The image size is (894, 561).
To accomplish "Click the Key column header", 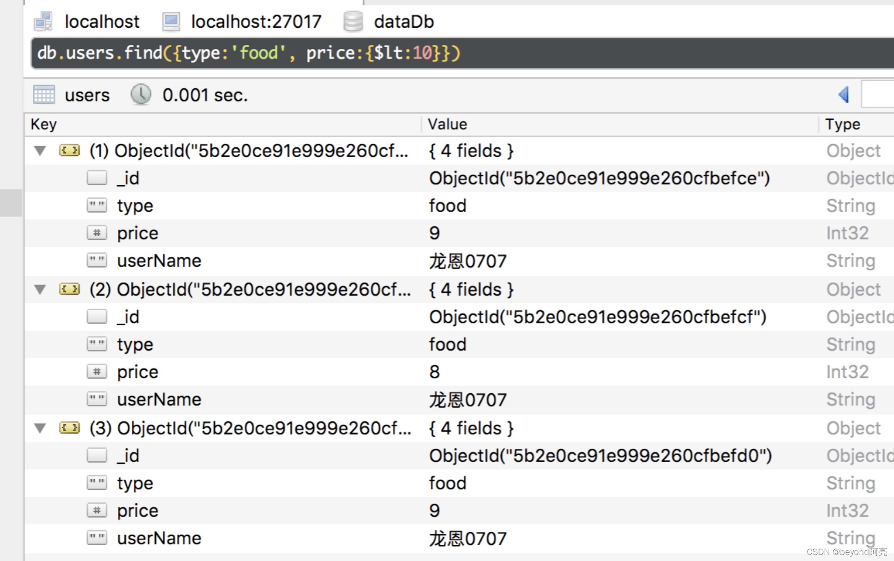I will (43, 124).
